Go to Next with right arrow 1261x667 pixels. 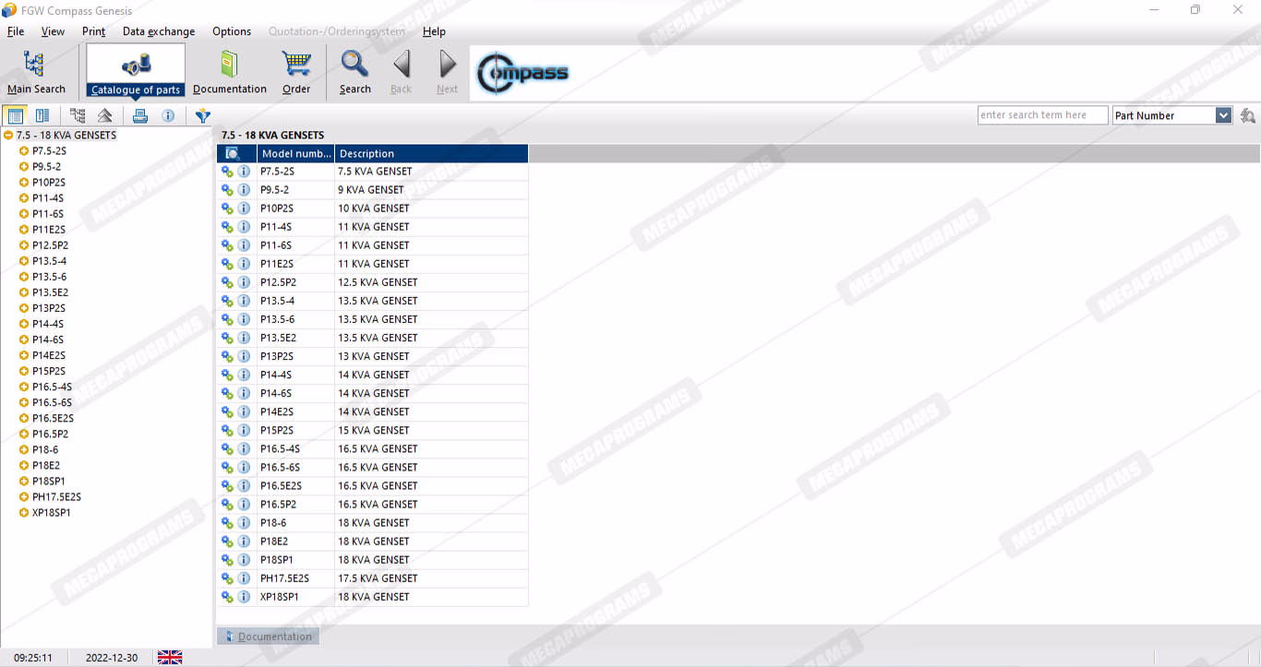pyautogui.click(x=448, y=72)
